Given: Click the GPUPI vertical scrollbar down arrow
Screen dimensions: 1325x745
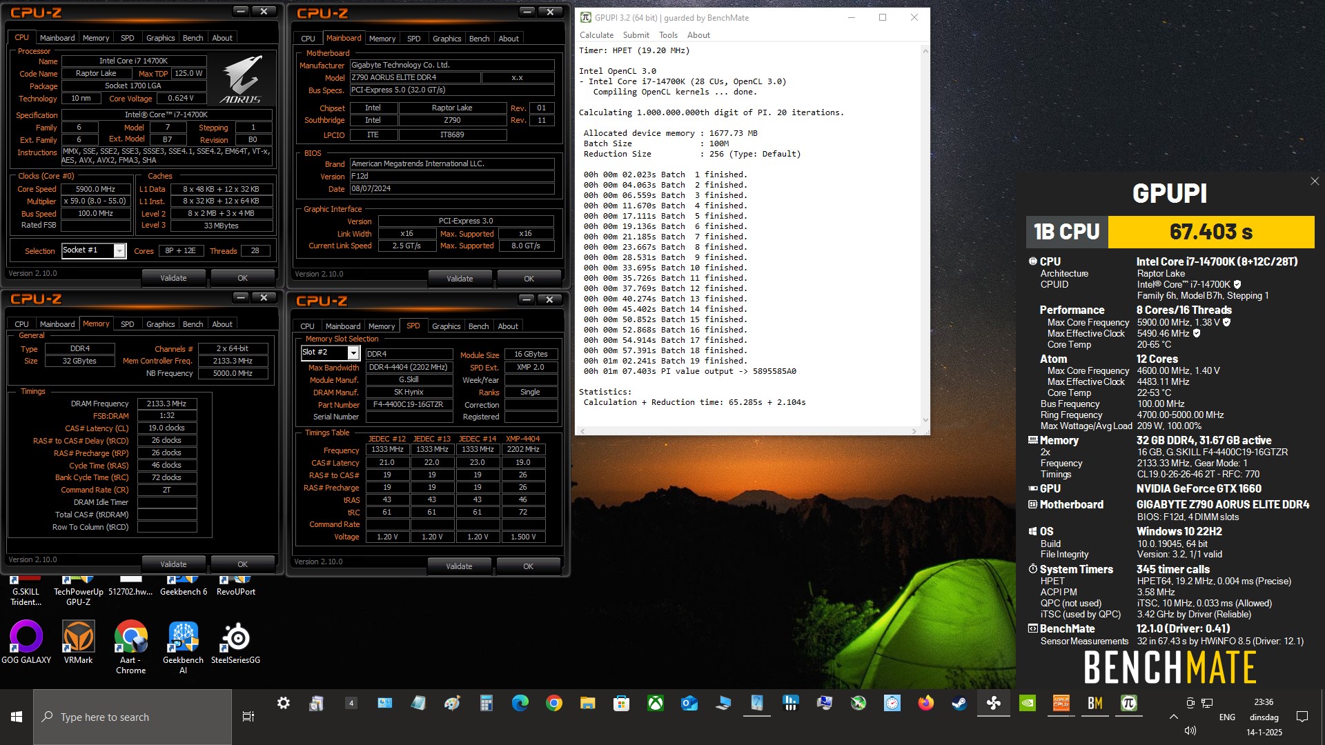Looking at the screenshot, I should point(925,419).
